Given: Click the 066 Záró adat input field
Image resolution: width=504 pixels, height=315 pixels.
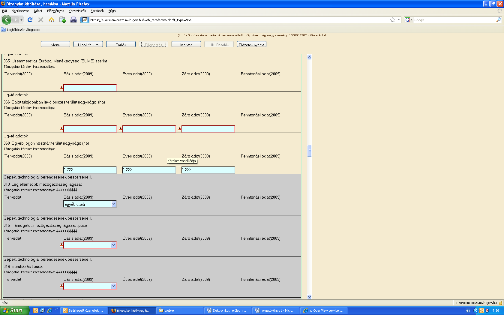Looking at the screenshot, I should 208,129.
